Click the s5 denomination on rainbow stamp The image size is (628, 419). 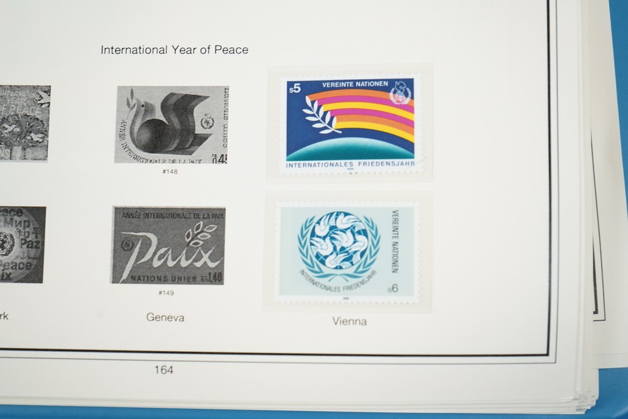point(293,90)
